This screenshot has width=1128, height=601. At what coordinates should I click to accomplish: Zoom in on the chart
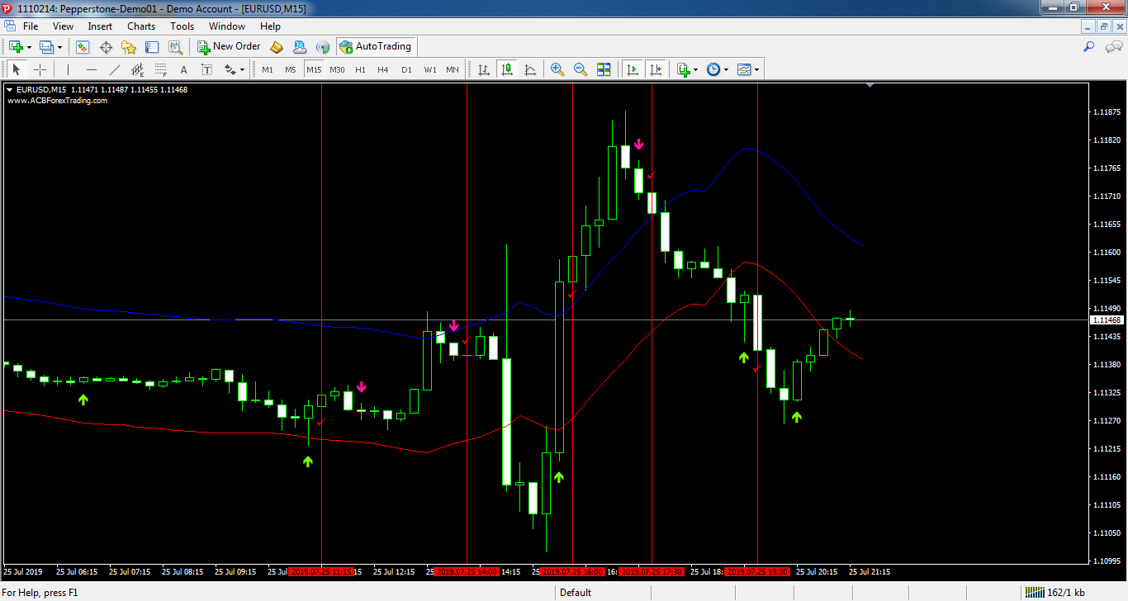557,70
